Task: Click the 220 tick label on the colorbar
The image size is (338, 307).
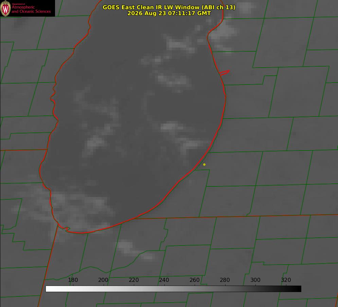Action: click(134, 280)
